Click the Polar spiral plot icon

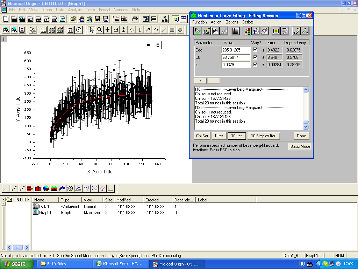[70, 188]
